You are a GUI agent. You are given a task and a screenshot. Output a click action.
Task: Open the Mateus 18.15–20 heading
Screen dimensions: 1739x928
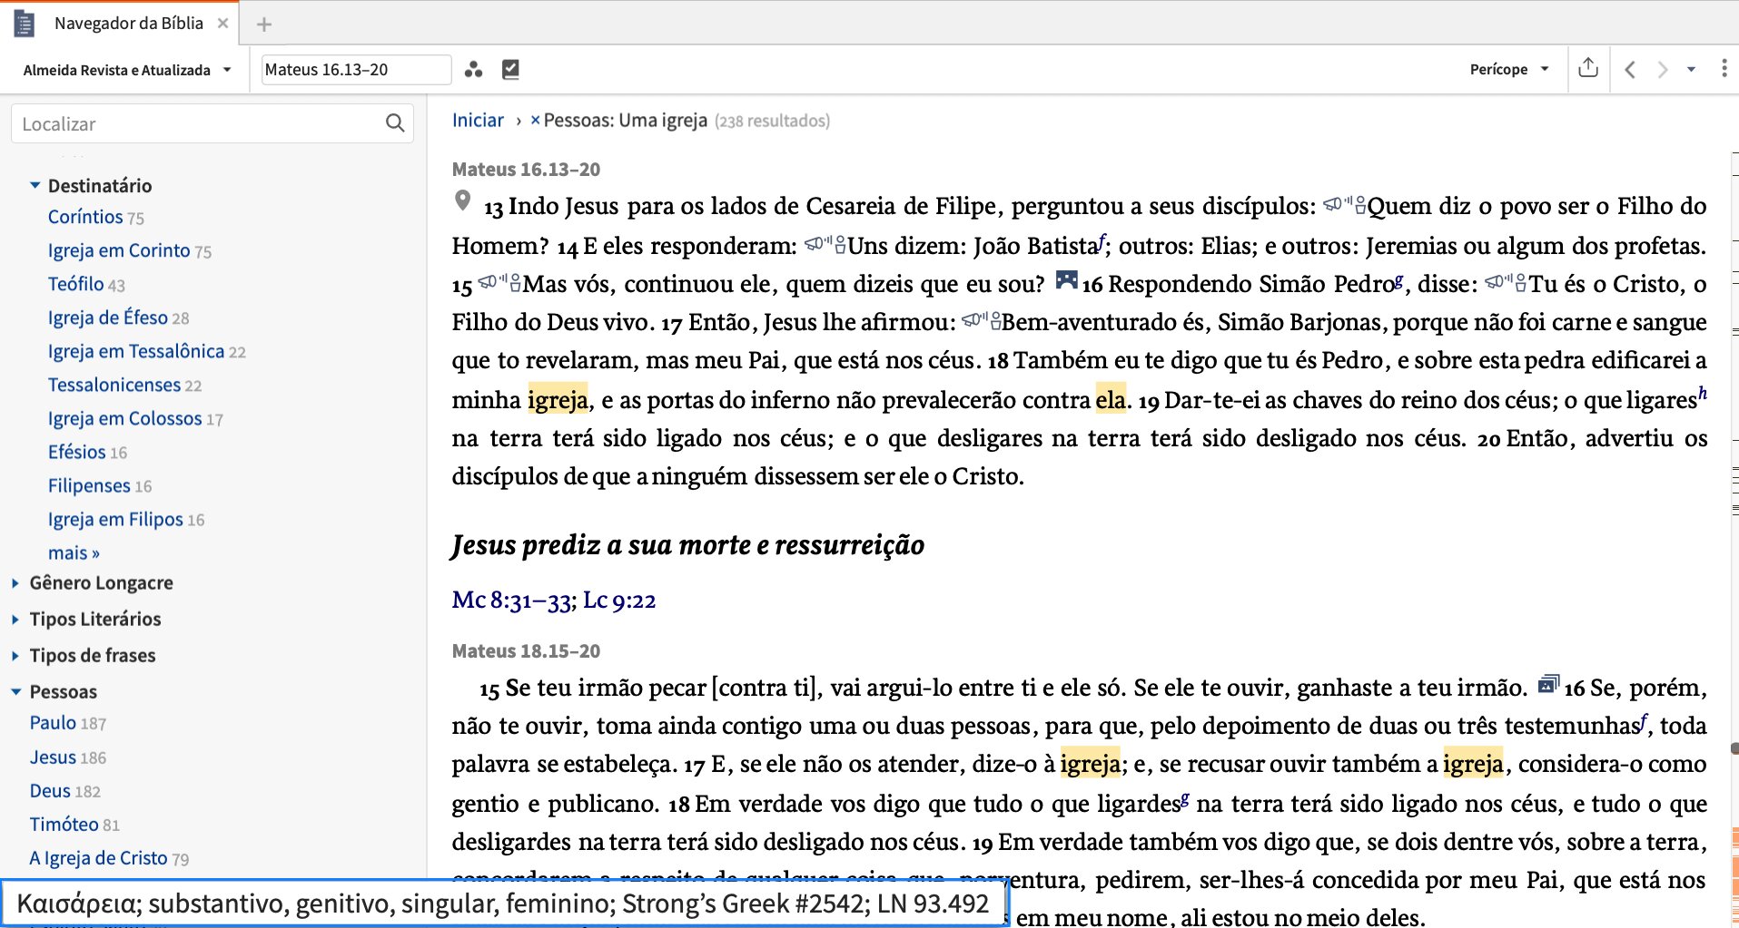(x=526, y=651)
